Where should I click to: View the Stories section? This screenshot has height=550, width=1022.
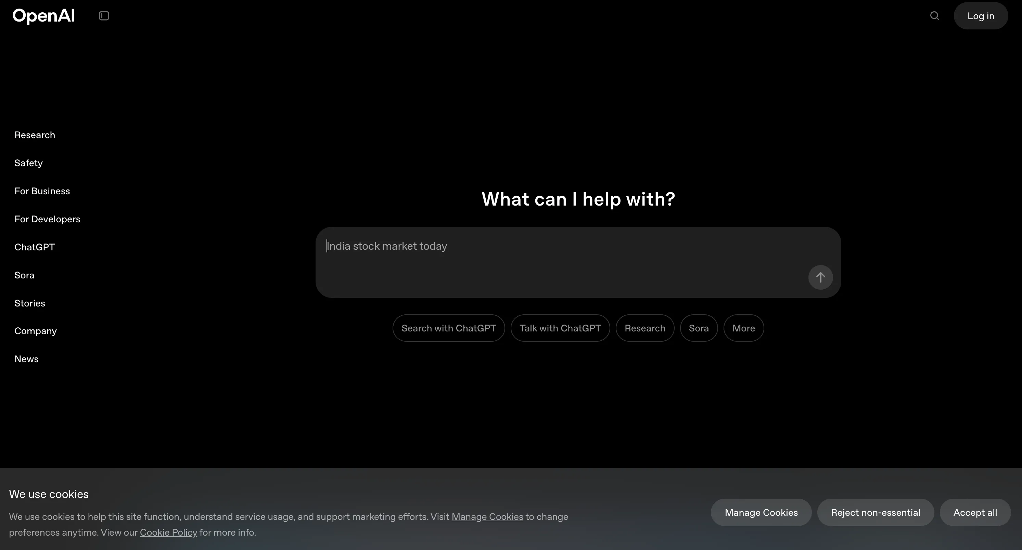[x=29, y=303]
